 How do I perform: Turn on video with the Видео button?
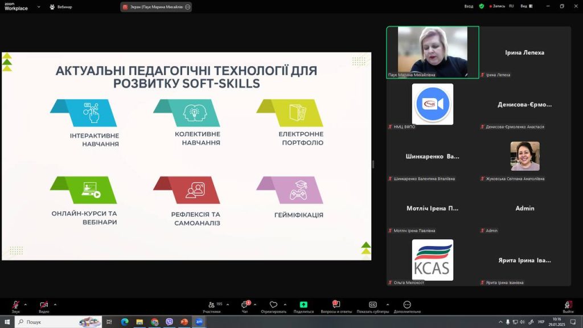(44, 305)
